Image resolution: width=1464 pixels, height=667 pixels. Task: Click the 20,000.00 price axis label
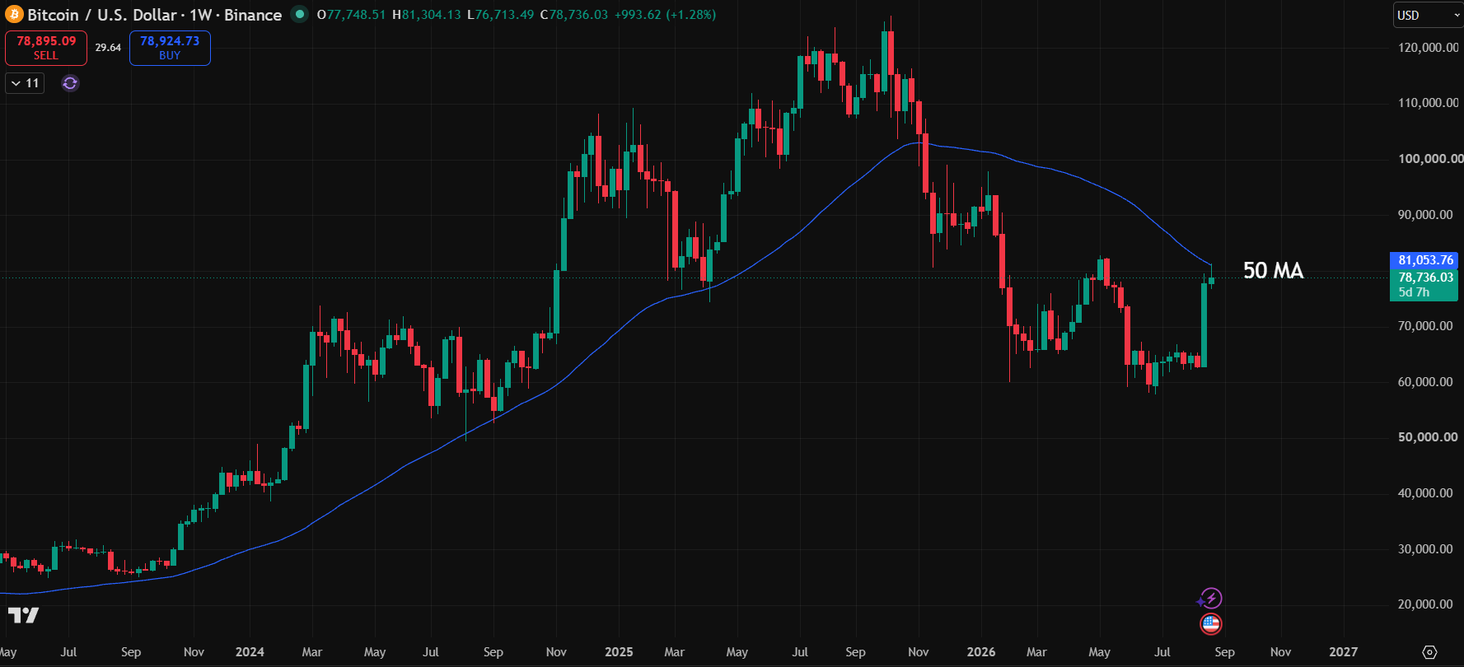1425,604
